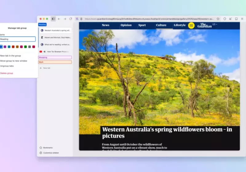
Task: Select the gray group color swatch
Action: (x=30, y=47)
